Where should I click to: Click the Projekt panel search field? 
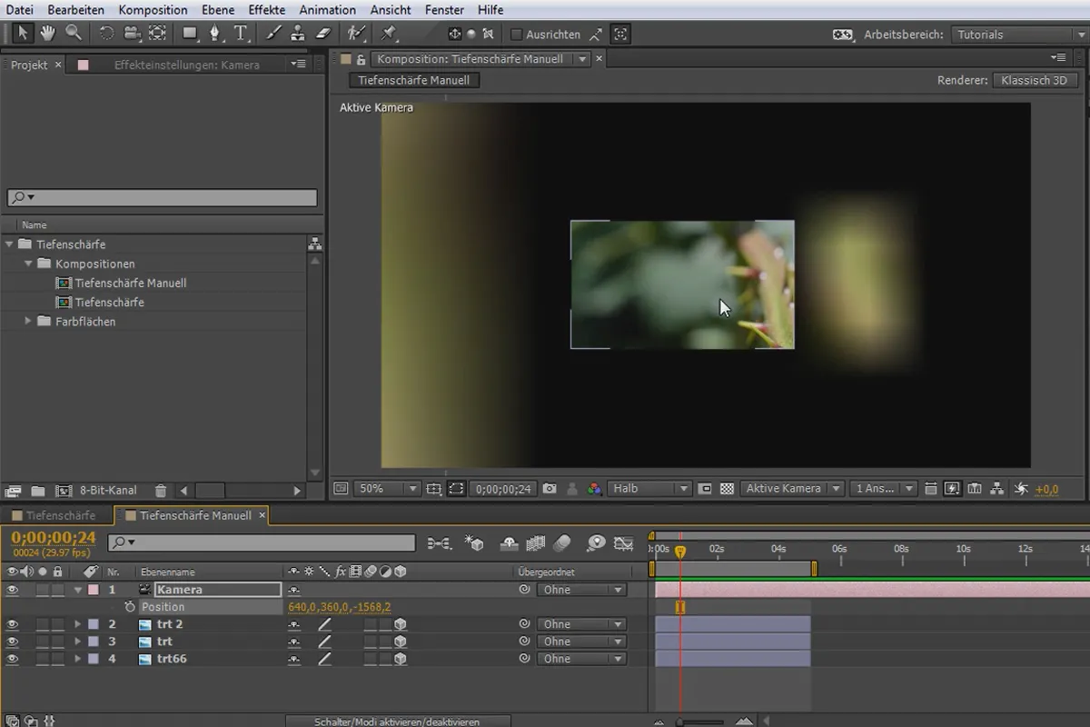[x=163, y=197]
